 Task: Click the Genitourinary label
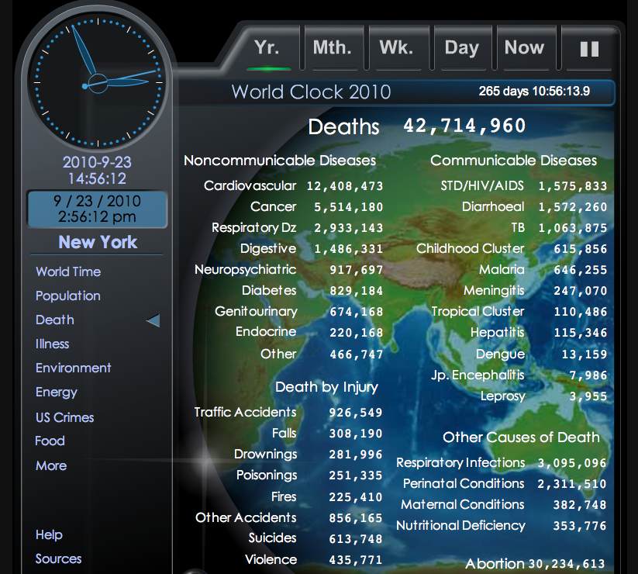256,312
